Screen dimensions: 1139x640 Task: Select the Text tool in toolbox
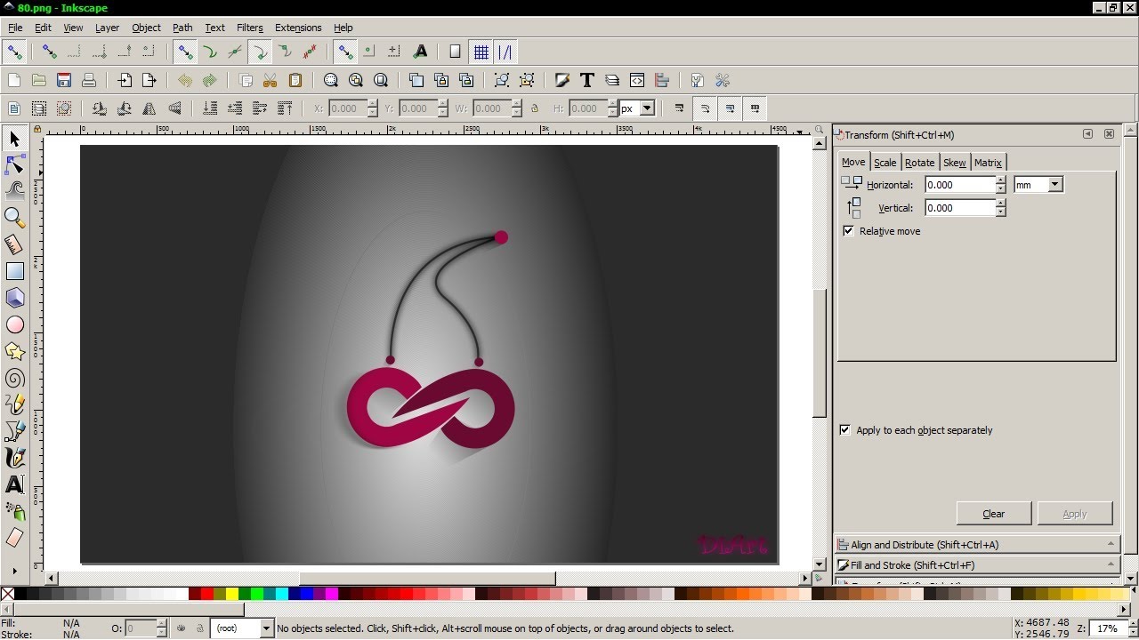(14, 484)
